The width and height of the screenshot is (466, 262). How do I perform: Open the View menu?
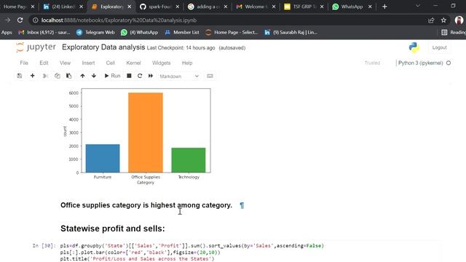pyautogui.click(x=65, y=63)
